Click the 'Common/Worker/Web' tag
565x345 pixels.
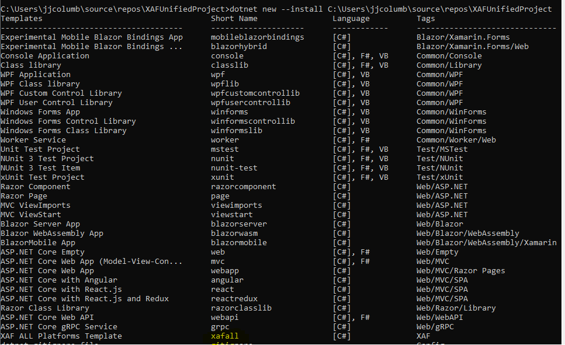pyautogui.click(x=456, y=140)
